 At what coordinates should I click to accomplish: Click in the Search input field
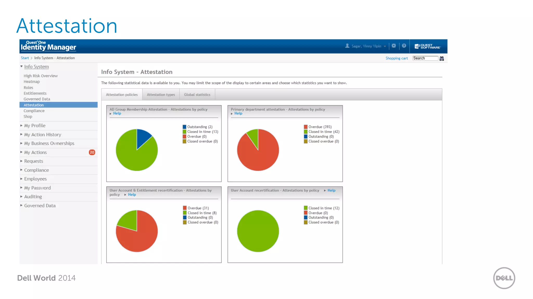click(425, 58)
